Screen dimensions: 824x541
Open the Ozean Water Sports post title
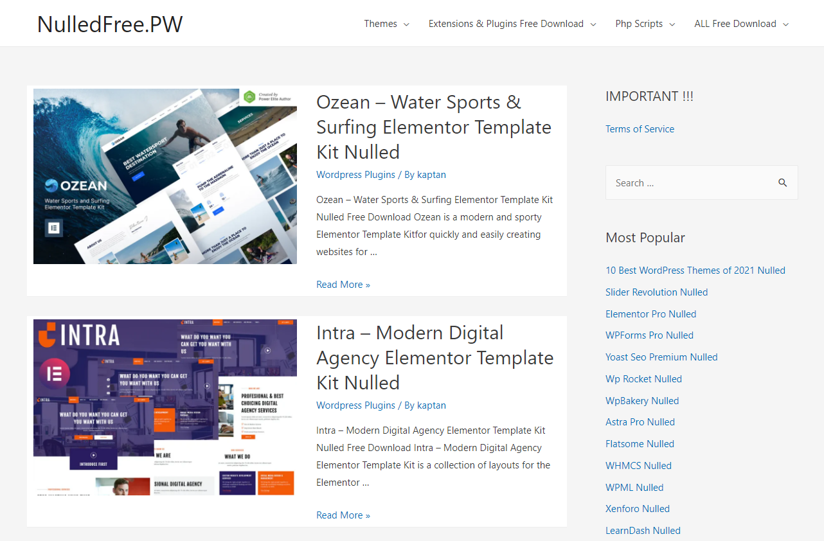pos(434,127)
